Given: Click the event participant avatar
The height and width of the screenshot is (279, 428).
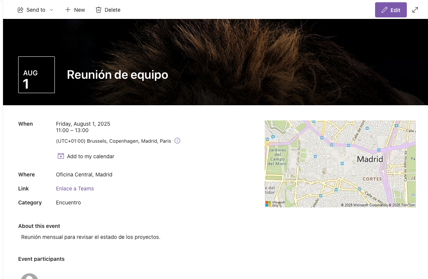Looking at the screenshot, I should (29, 277).
